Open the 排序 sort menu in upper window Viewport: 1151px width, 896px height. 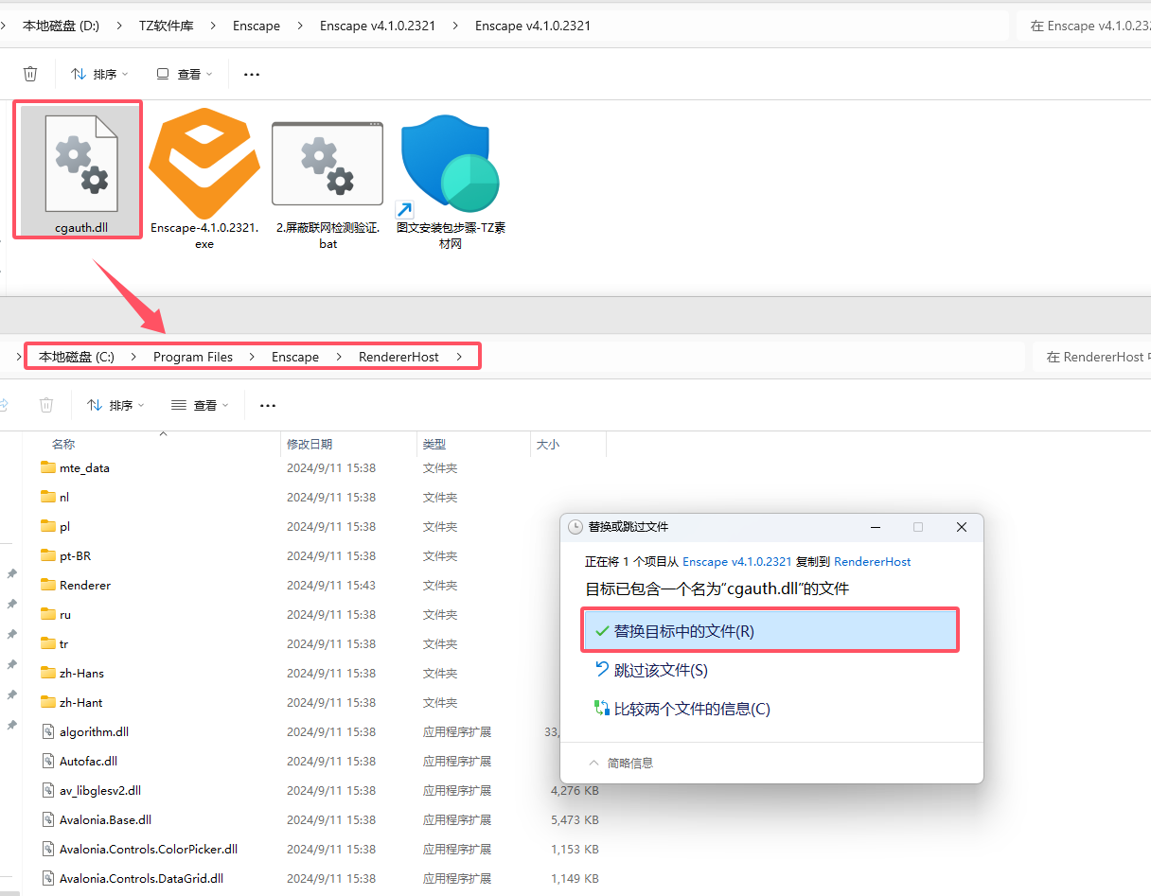point(100,73)
